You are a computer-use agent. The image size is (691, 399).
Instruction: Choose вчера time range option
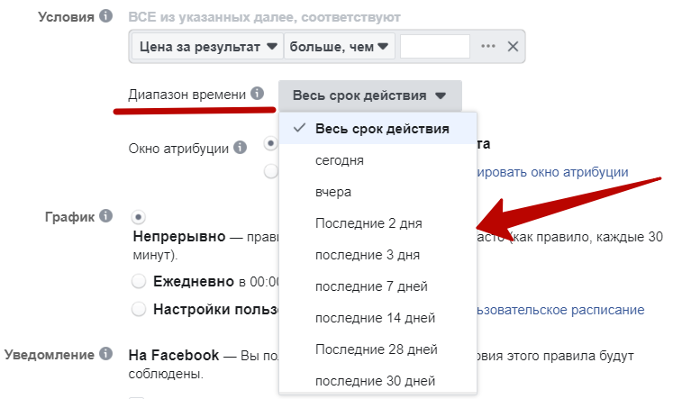pos(377,192)
